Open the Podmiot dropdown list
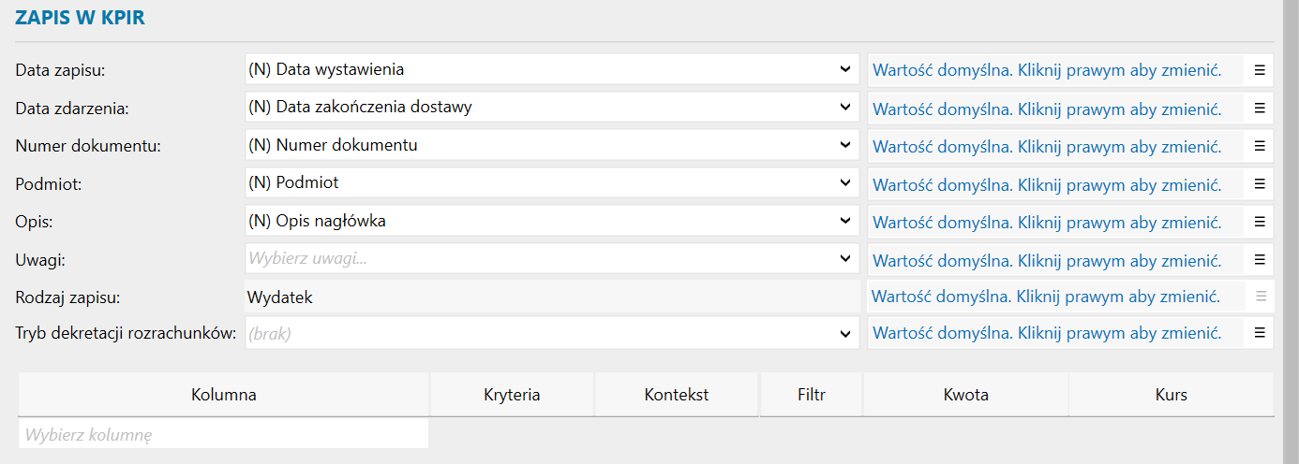This screenshot has width=1299, height=464. (845, 184)
